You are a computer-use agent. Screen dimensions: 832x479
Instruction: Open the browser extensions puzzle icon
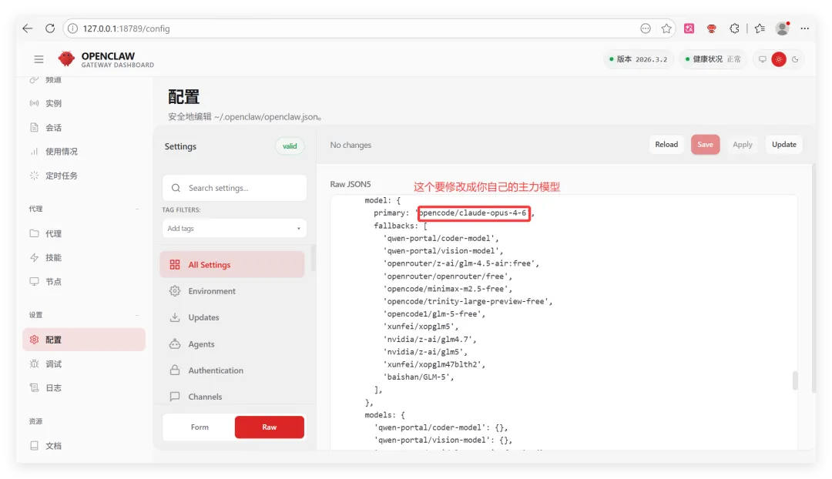click(734, 28)
